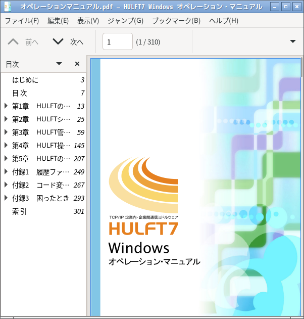
Task: Select the 付録2 コード変… outline row
Action: pyautogui.click(x=43, y=185)
